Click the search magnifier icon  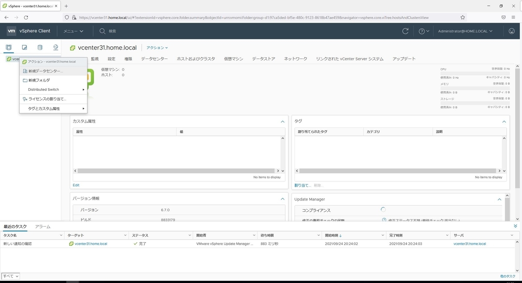pyautogui.click(x=103, y=31)
